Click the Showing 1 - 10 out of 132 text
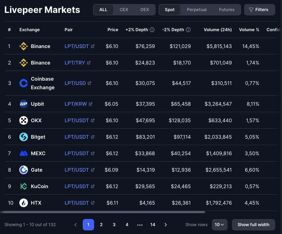Image resolution: width=282 pixels, height=234 pixels. pos(30,225)
